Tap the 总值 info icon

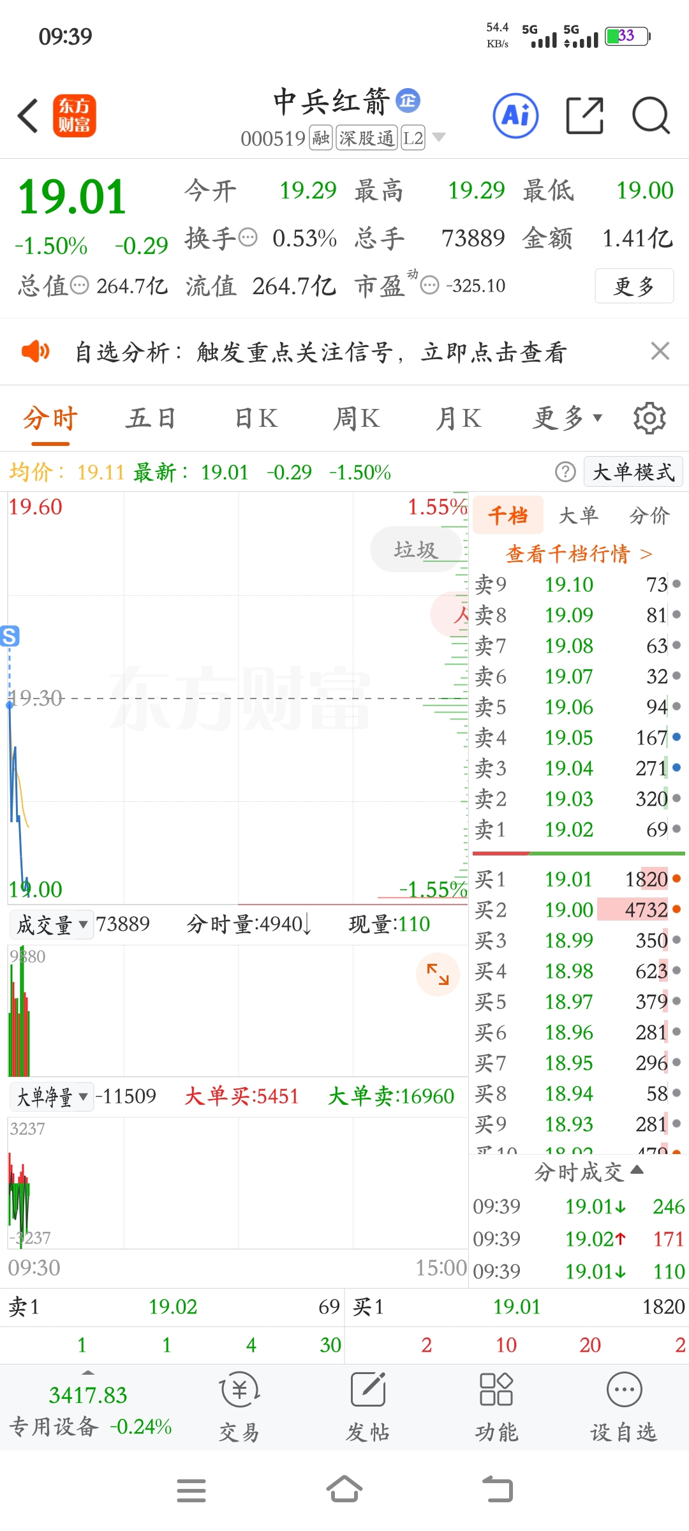coord(79,285)
